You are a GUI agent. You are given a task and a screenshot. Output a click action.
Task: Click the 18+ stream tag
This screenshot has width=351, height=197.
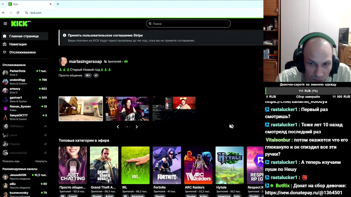tap(88, 76)
